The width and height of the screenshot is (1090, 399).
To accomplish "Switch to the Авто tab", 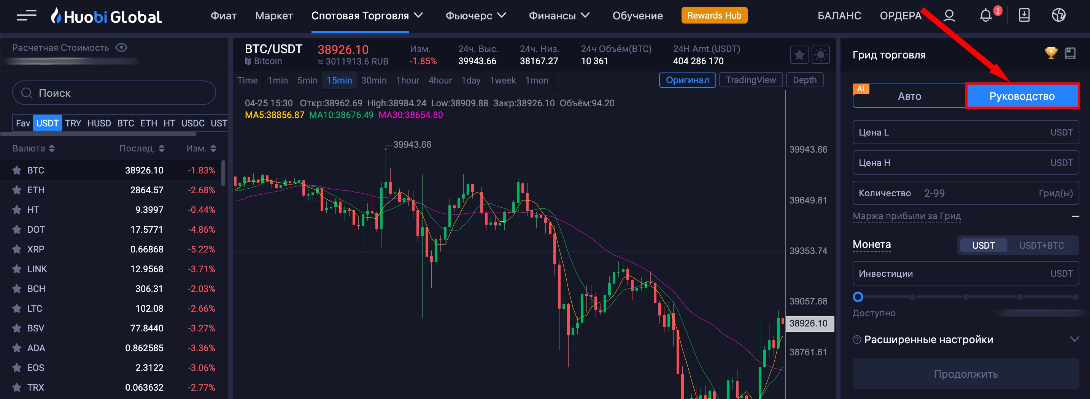I will click(909, 96).
